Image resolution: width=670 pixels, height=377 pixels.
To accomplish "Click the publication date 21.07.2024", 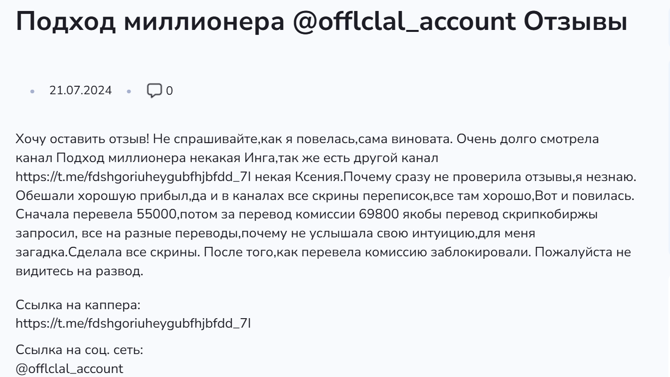I will coord(80,90).
